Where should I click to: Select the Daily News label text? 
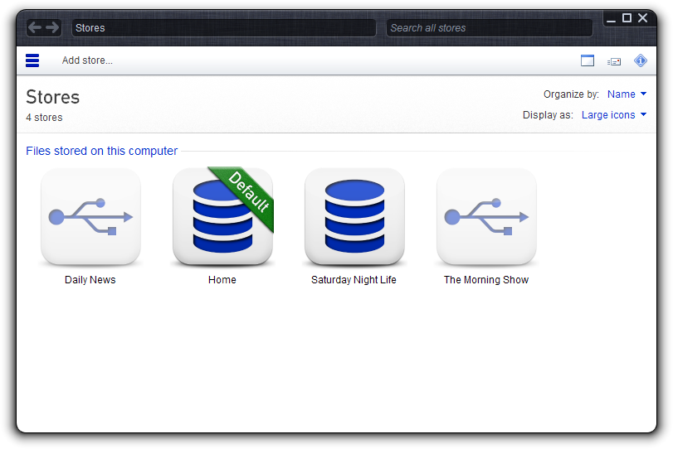(90, 280)
